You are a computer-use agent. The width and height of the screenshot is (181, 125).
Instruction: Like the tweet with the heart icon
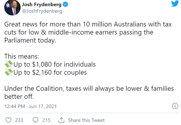[8, 120]
